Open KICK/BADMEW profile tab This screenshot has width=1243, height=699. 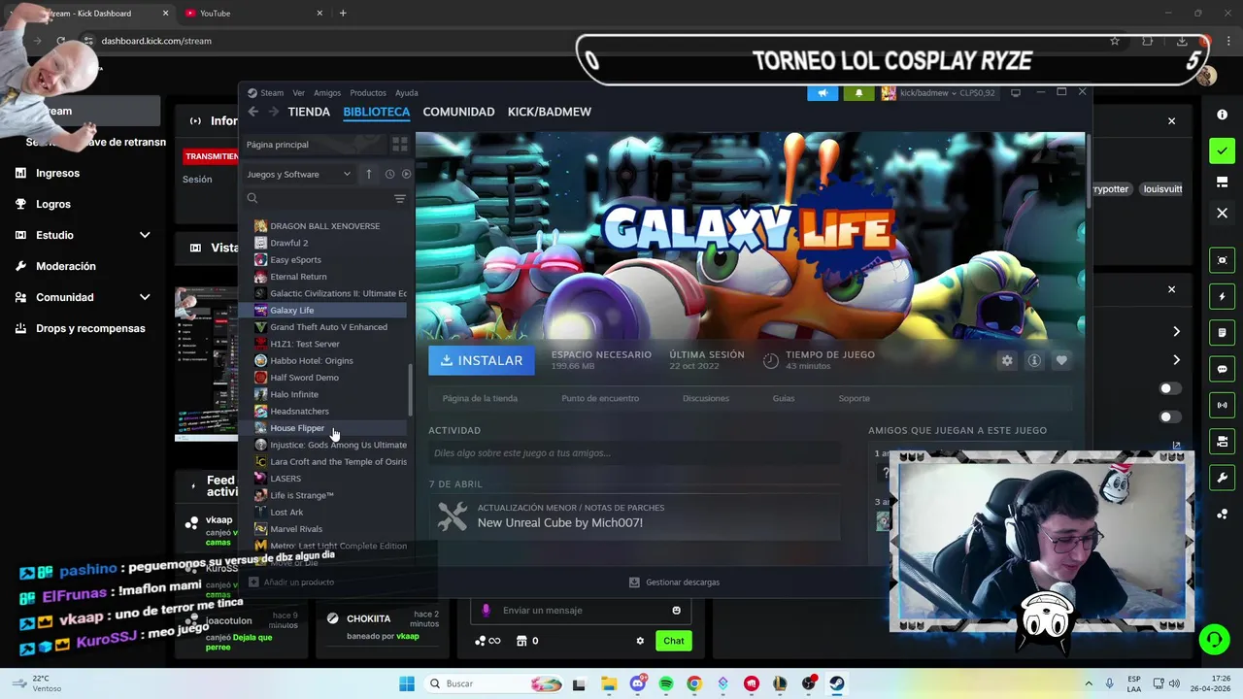549,112
